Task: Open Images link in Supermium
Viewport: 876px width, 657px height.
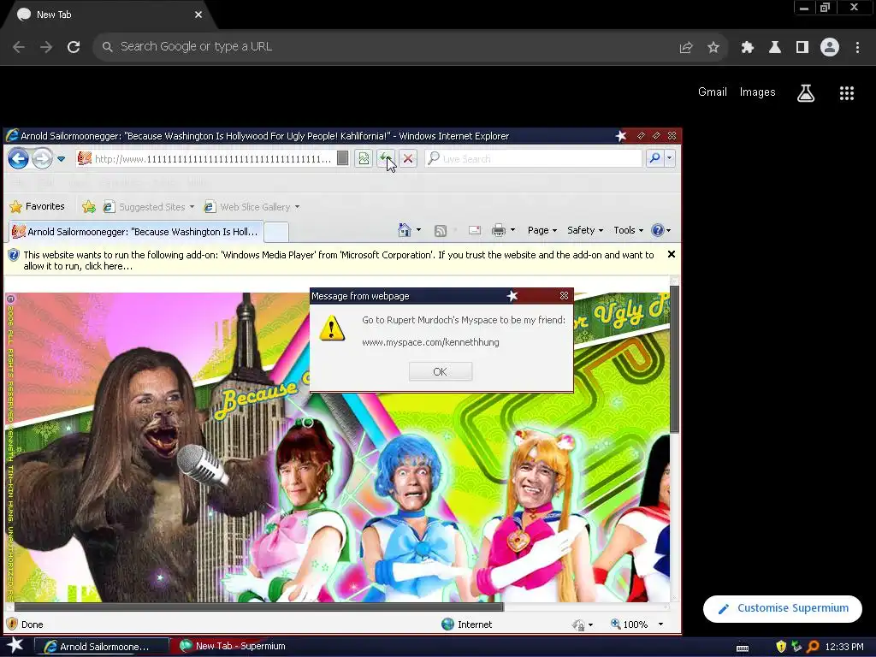Action: pyautogui.click(x=758, y=92)
